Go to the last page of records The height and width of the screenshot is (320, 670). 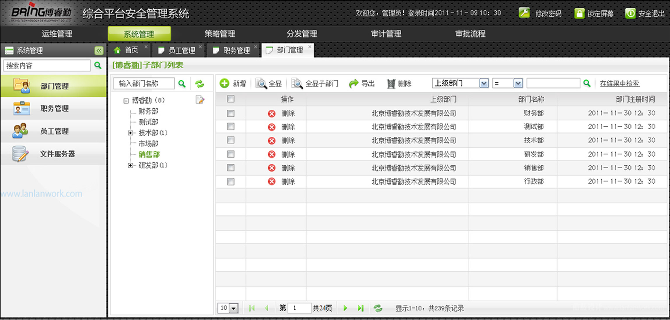(361, 308)
